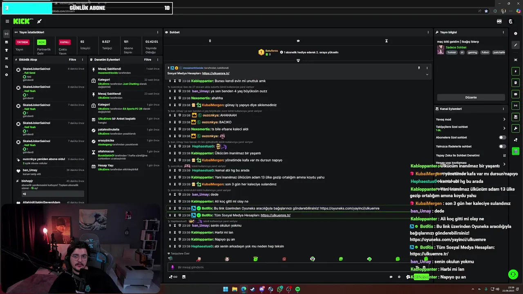The height and width of the screenshot is (294, 523).
Task: Open Etkinlik Akışı three-dot menu
Action: pos(83,60)
